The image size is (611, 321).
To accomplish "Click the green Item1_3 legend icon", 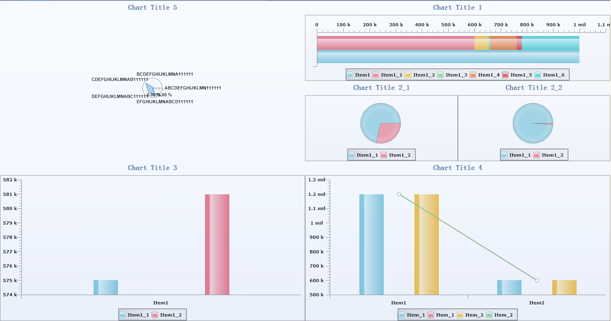I will (x=440, y=75).
